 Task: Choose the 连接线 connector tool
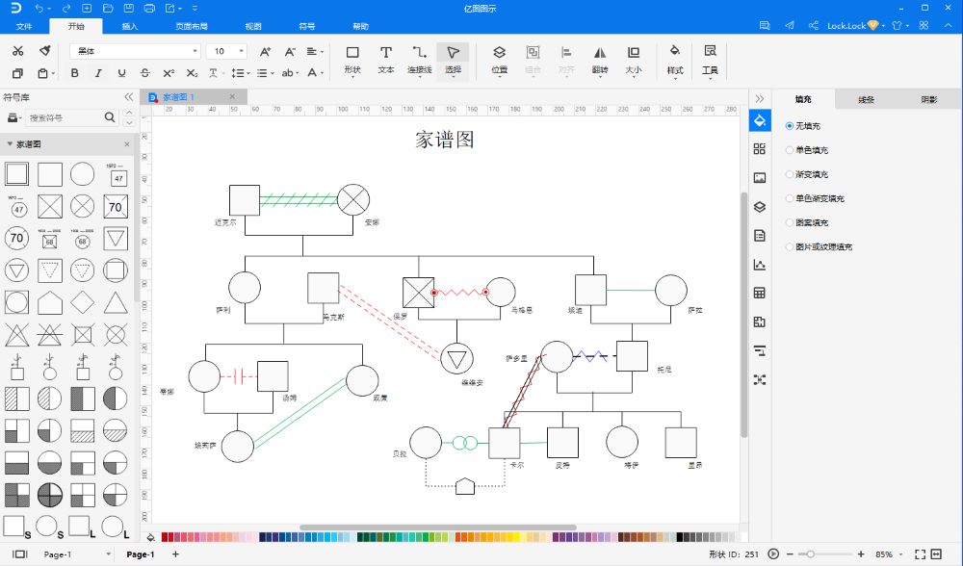pyautogui.click(x=419, y=59)
